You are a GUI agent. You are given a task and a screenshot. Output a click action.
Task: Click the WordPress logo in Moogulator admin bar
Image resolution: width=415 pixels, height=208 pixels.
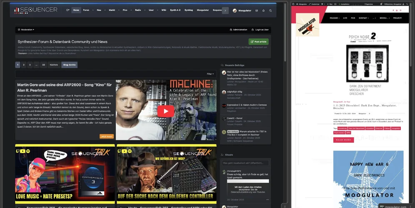[x=293, y=4]
